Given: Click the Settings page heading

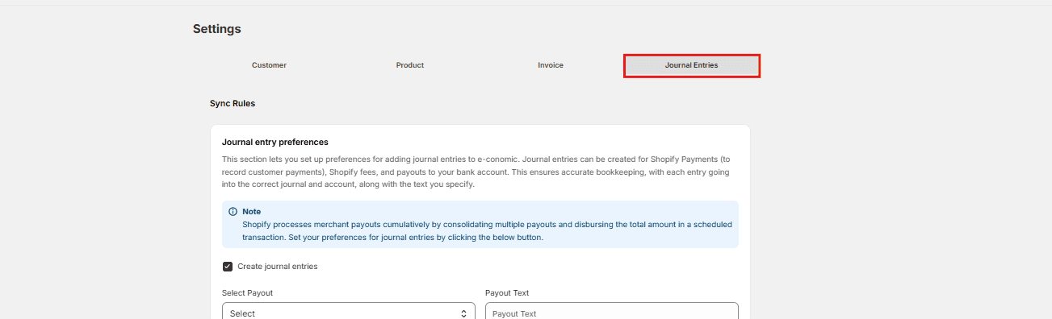Looking at the screenshot, I should 217,29.
